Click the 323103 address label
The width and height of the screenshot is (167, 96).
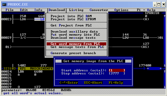coord(9,69)
